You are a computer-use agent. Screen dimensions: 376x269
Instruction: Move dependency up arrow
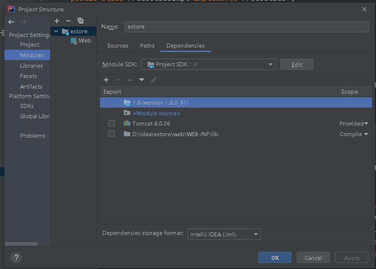[130, 80]
